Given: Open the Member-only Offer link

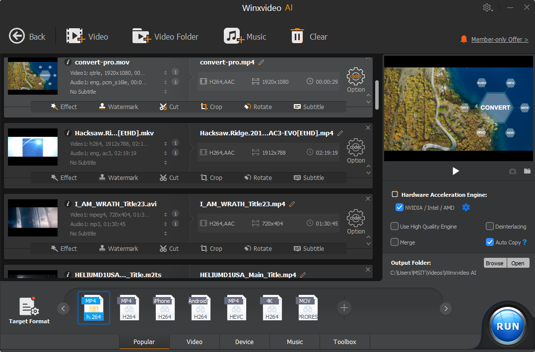Looking at the screenshot, I should [499, 39].
